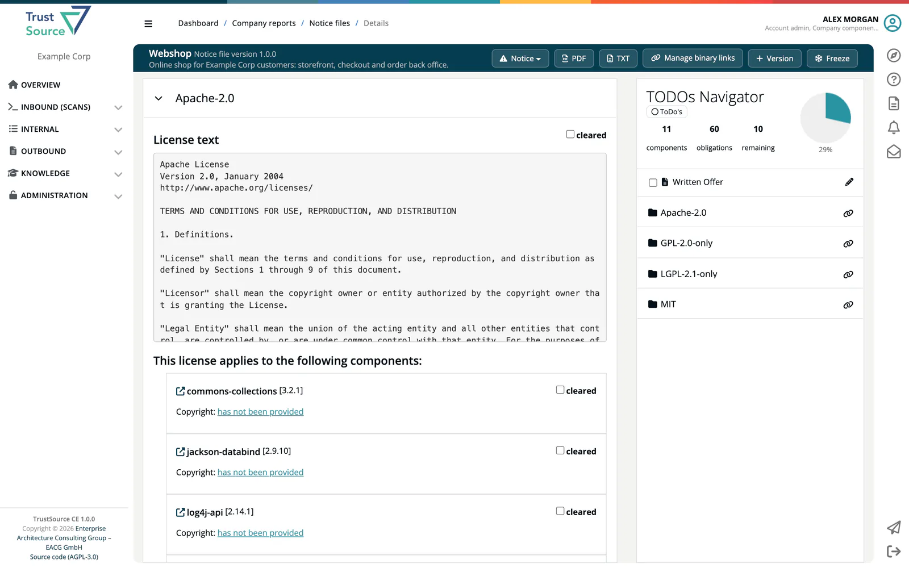Viewport: 909px width, 568px height.
Task: Expand the Knowledge menu
Action: click(x=65, y=173)
